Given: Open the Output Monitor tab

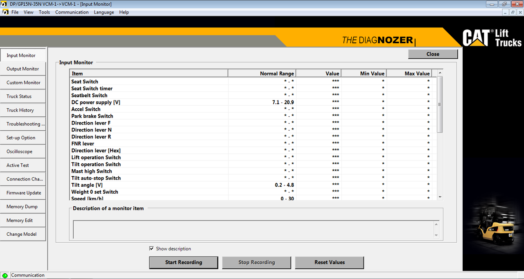Looking at the screenshot, I should (23, 69).
